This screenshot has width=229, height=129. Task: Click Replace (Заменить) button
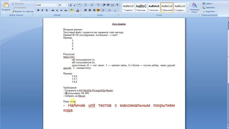[209, 8]
